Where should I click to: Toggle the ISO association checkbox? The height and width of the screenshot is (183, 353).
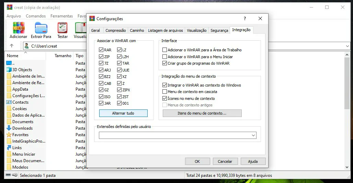coord(101,97)
